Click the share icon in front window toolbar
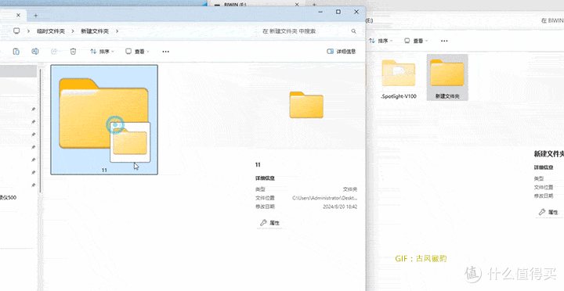The image size is (564, 291). tap(54, 52)
